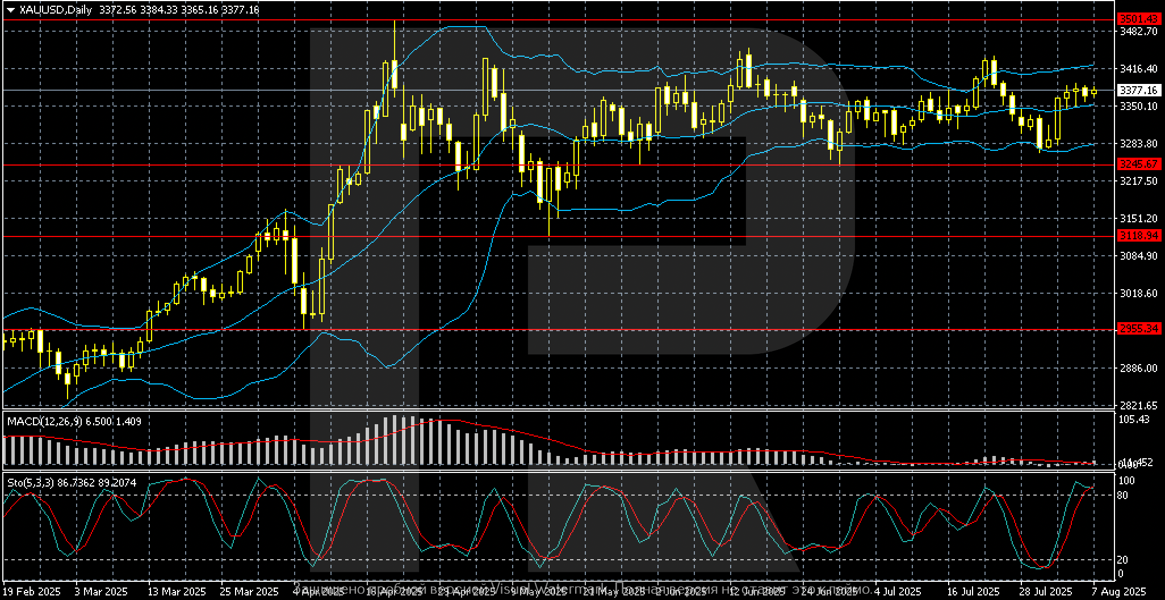Click the 3377.16 current price label
Viewport: 1165px width, 600px height.
[x=1138, y=90]
